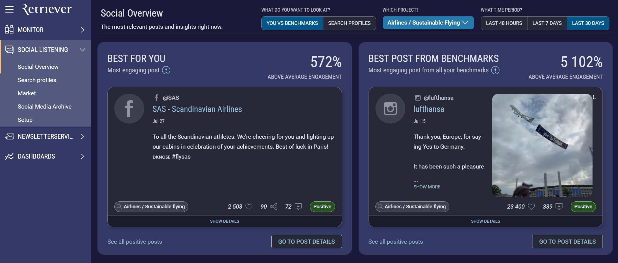Select YOU VS BENCHMARKS view

(292, 23)
